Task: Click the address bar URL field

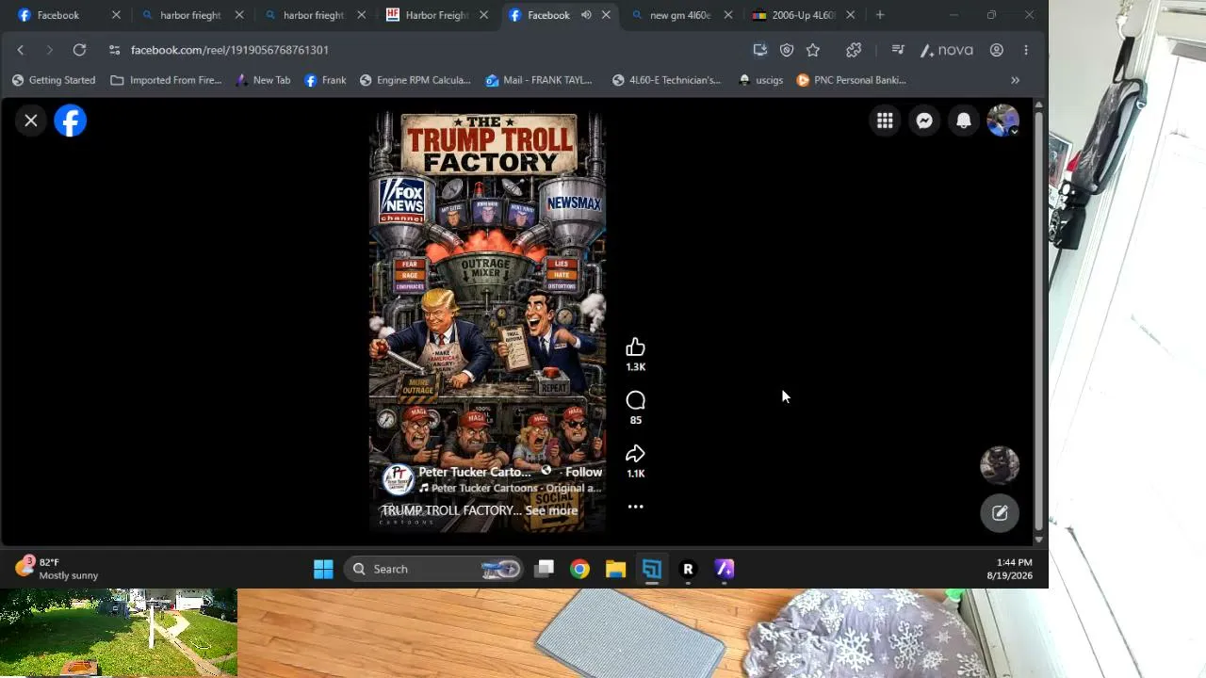Action: [433, 50]
